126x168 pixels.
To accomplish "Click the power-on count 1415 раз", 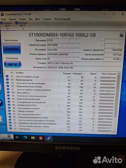I will [x=113, y=54].
